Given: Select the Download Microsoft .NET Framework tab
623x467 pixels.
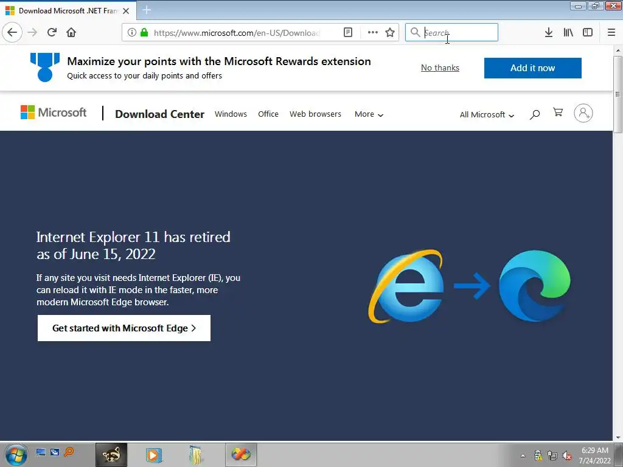Looking at the screenshot, I should click(68, 11).
